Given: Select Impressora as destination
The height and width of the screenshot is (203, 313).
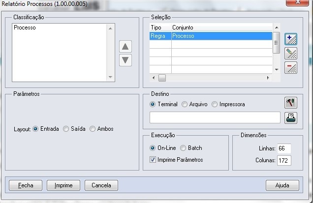Looking at the screenshot, I should (x=215, y=104).
